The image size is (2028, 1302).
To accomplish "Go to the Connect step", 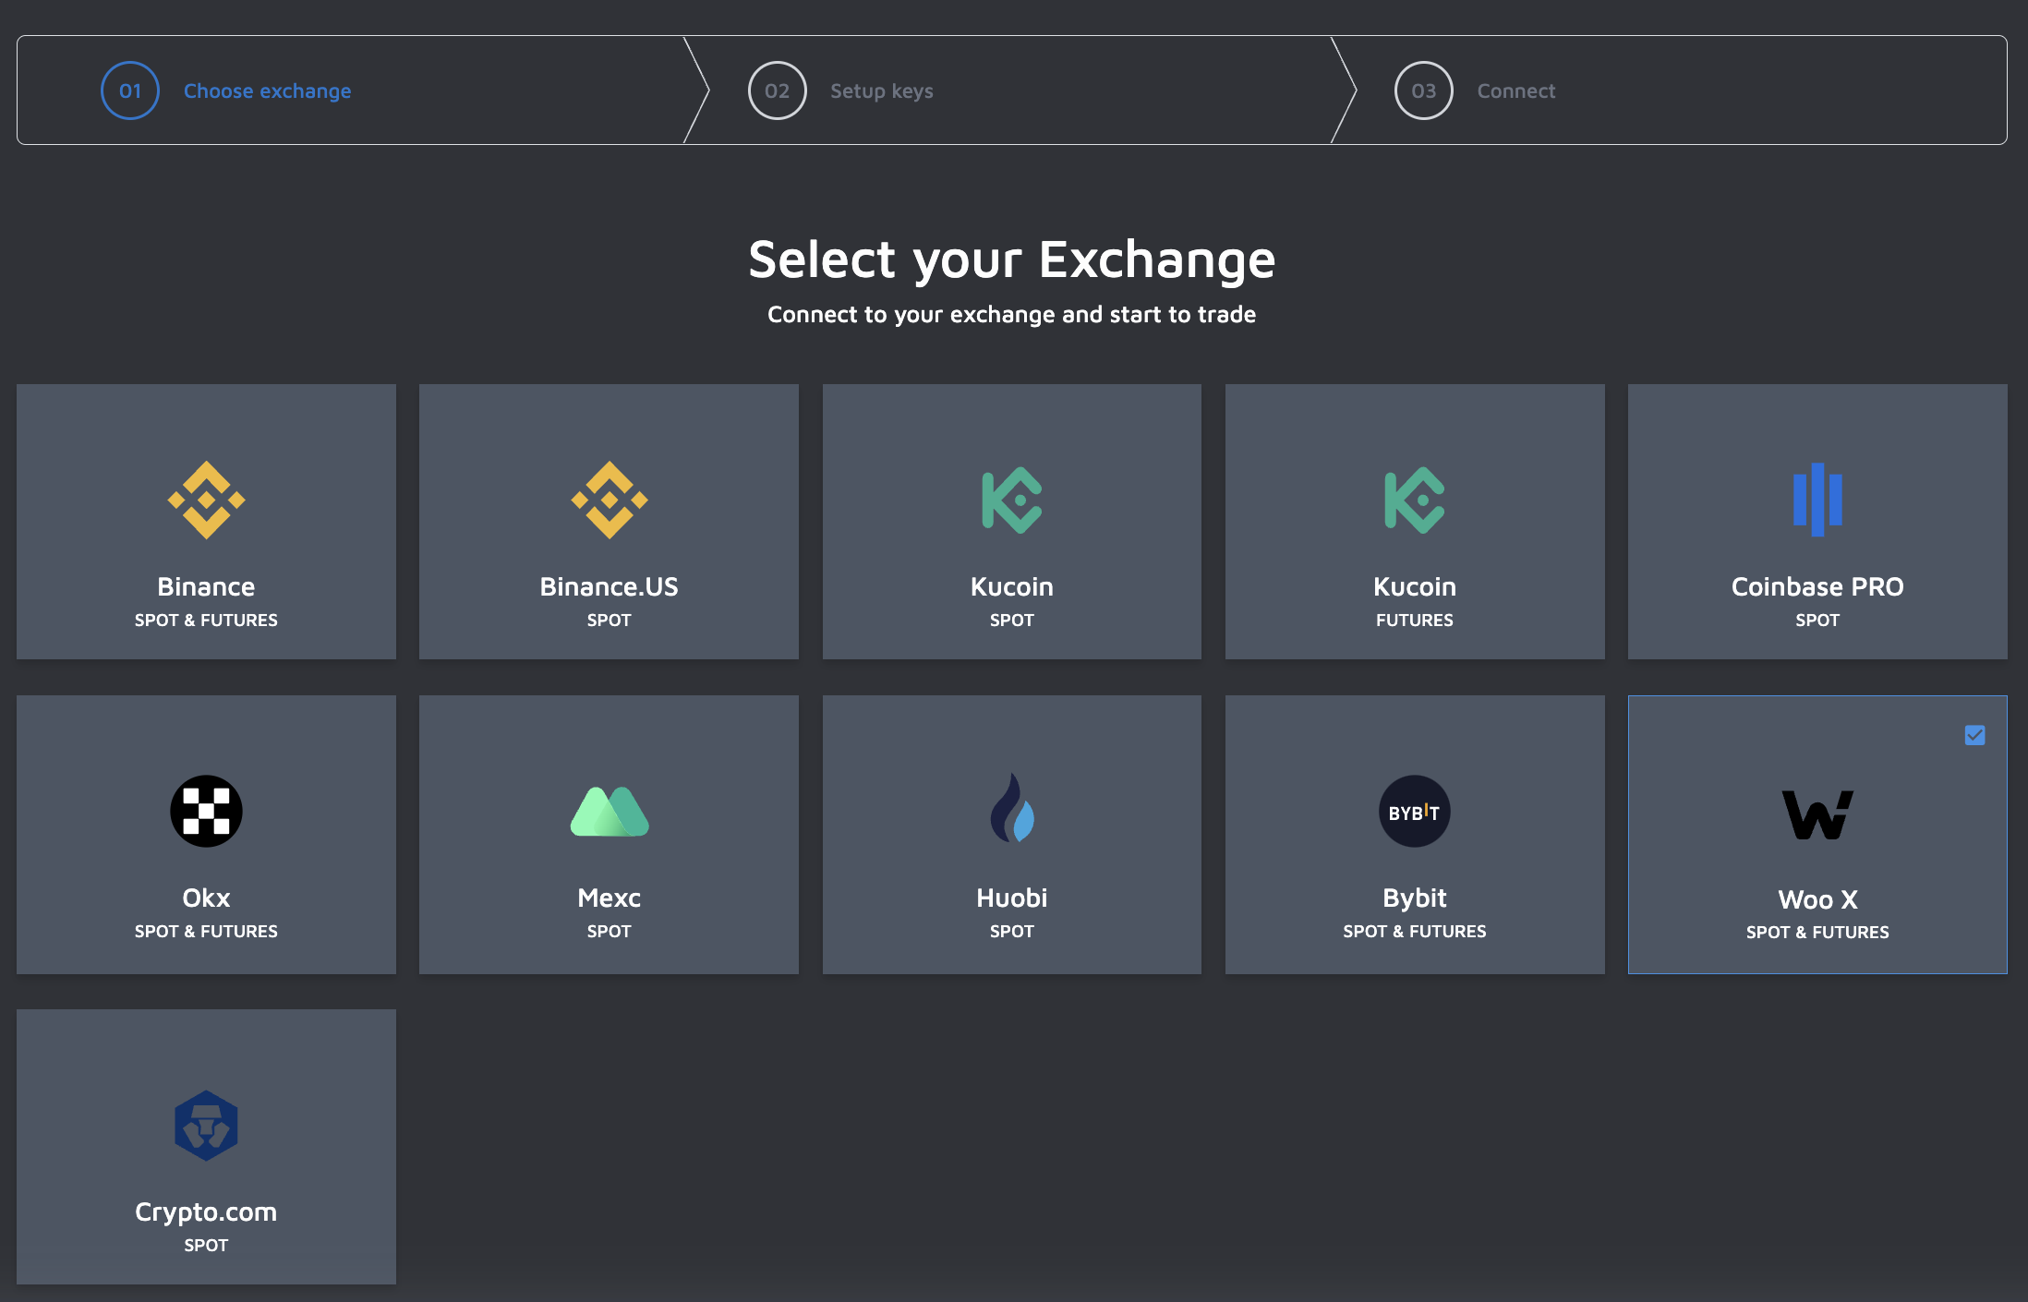I will pos(1515,90).
